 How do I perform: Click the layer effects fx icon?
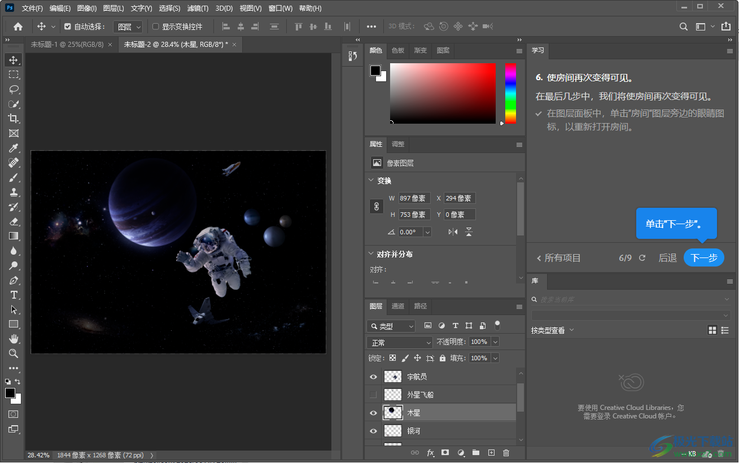point(431,452)
